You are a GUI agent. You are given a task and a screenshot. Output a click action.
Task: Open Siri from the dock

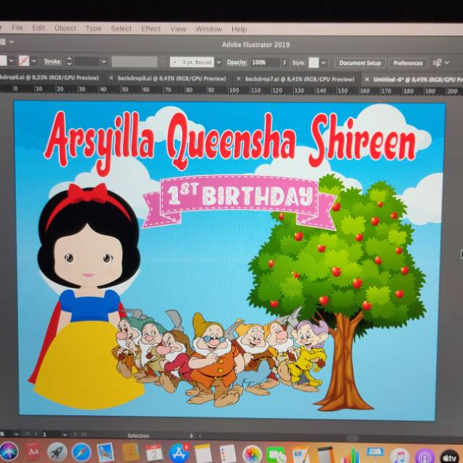coord(9,451)
